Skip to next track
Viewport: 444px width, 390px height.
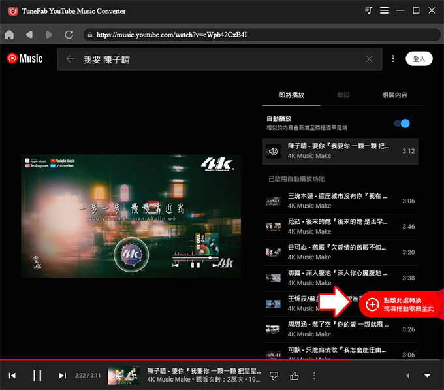click(x=62, y=376)
